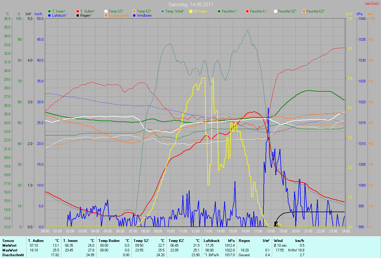The width and height of the screenshot is (381, 258).
Task: Click the wind average value 2.7
Action: [302, 255]
